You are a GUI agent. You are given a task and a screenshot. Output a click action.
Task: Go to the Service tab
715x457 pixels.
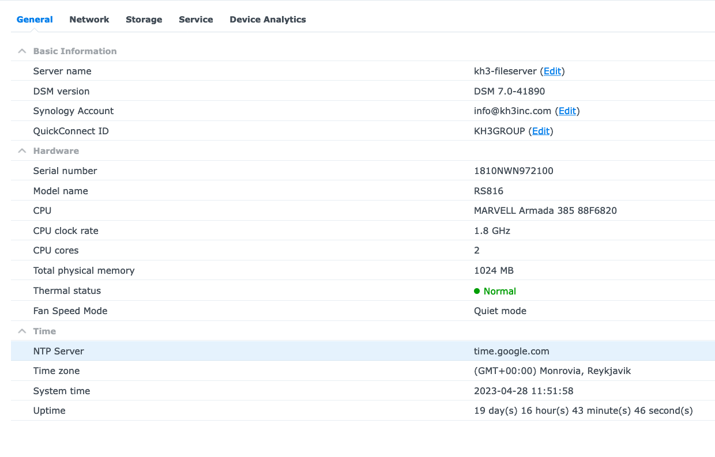coord(196,20)
